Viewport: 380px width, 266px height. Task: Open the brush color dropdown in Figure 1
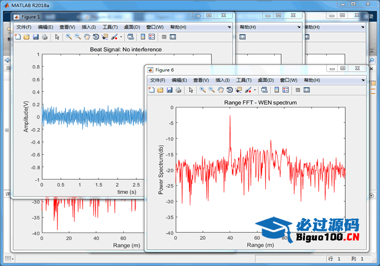point(121,37)
